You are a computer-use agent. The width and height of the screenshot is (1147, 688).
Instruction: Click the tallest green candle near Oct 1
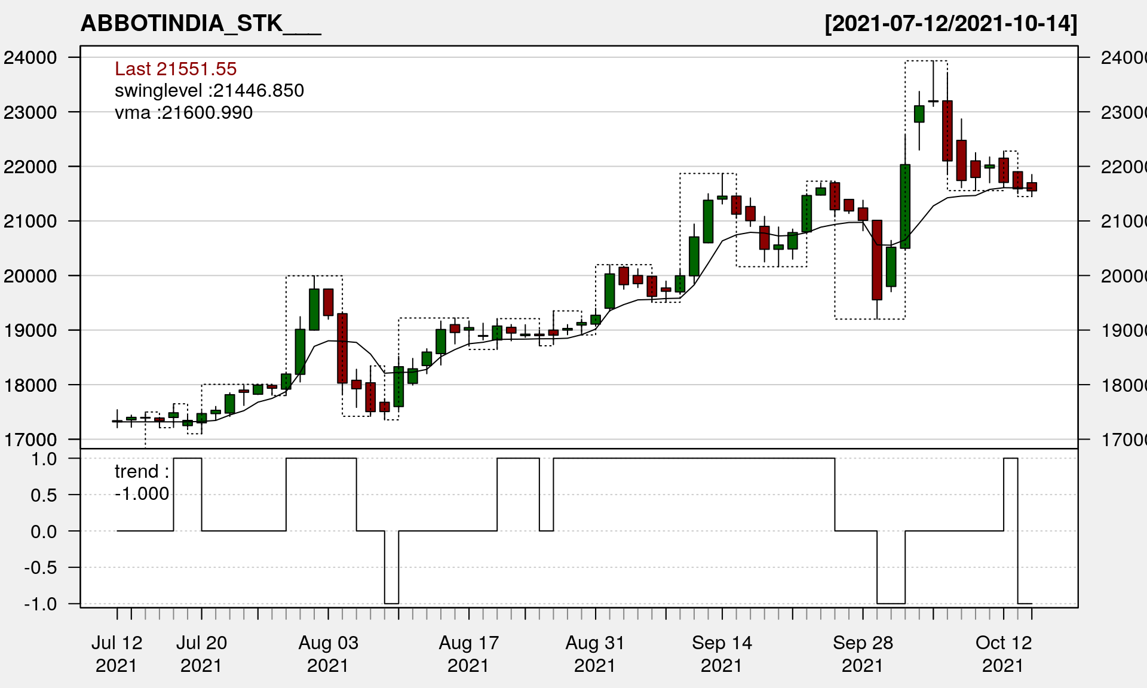coord(905,206)
